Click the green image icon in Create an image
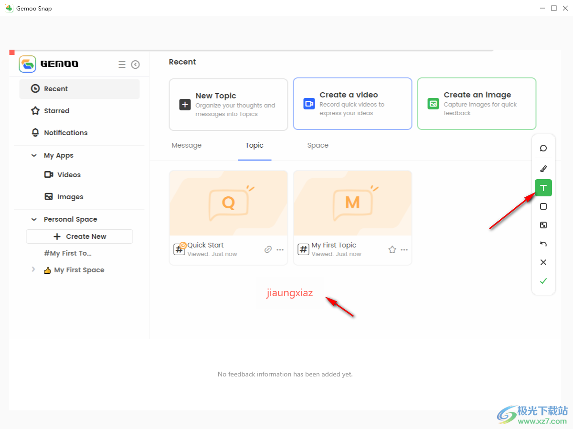The height and width of the screenshot is (429, 573). [433, 104]
